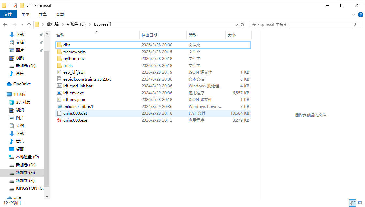The height and width of the screenshot is (207, 365).
Task: Open pinned 下载 in quick access
Action: (20, 35)
